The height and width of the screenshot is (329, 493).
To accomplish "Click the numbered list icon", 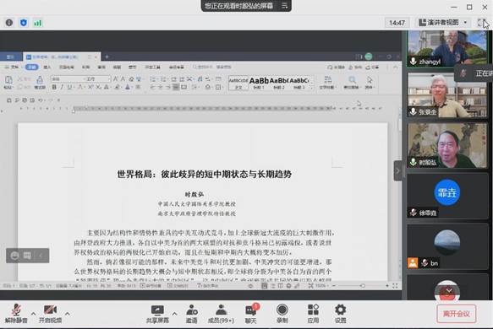I will pyautogui.click(x=163, y=78).
